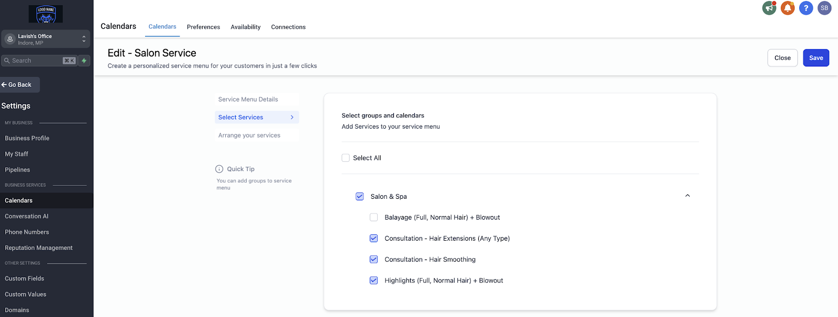Open the orange notifications bell
This screenshot has width=838, height=317.
tap(788, 8)
